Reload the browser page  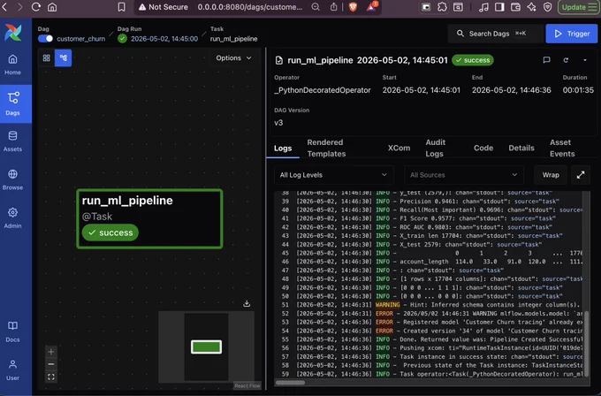click(x=36, y=7)
